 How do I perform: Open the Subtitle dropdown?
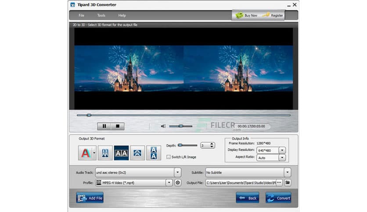[287, 173]
